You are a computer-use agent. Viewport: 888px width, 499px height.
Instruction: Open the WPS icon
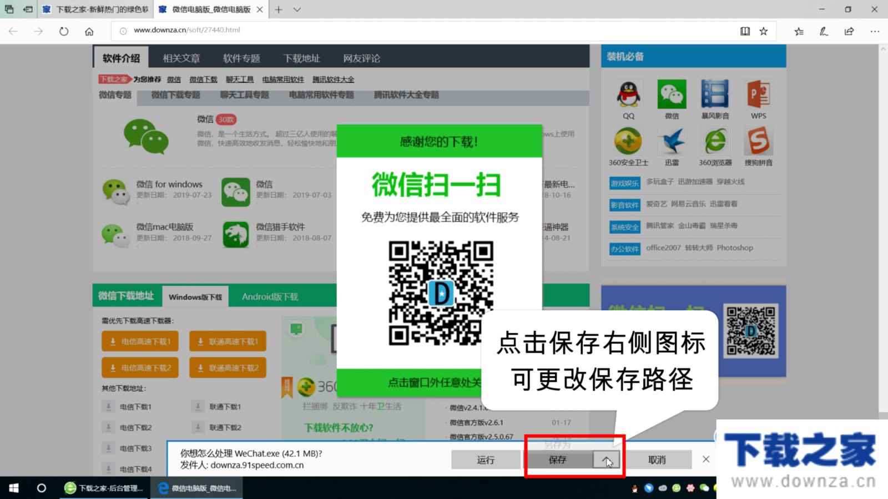[758, 94]
